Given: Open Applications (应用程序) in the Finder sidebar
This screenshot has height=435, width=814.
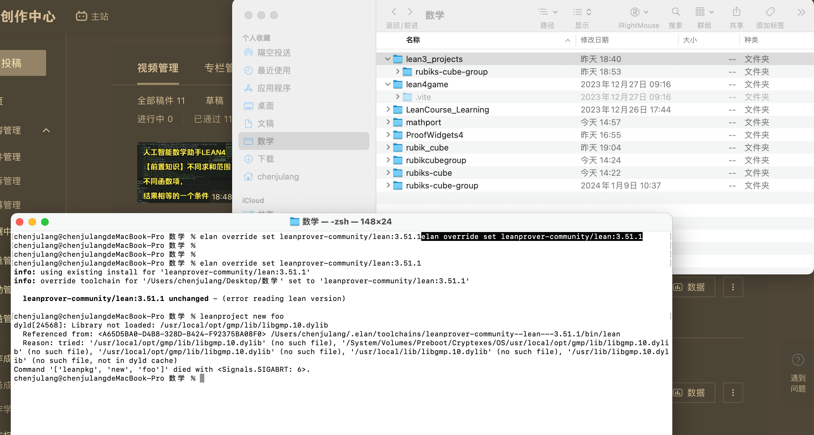Looking at the screenshot, I should [x=304, y=88].
